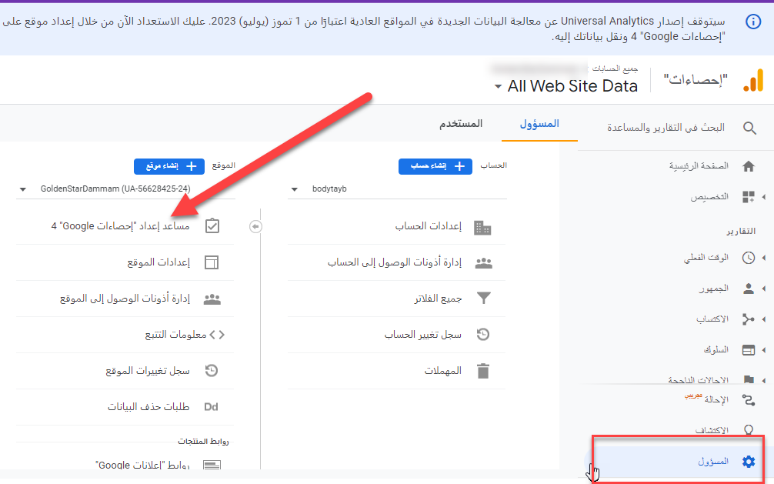
Task: Click the إنشاء موقع create property button
Action: 168,166
